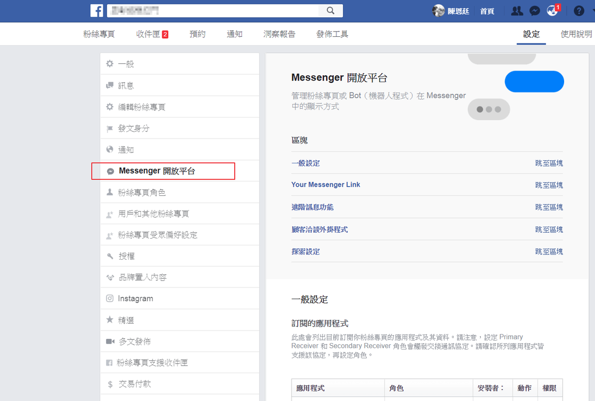The width and height of the screenshot is (595, 401).
Task: Click the star icon beside 精選
Action: tap(110, 320)
